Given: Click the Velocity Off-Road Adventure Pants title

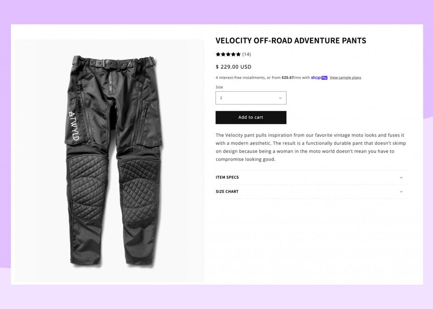Looking at the screenshot, I should 291,40.
